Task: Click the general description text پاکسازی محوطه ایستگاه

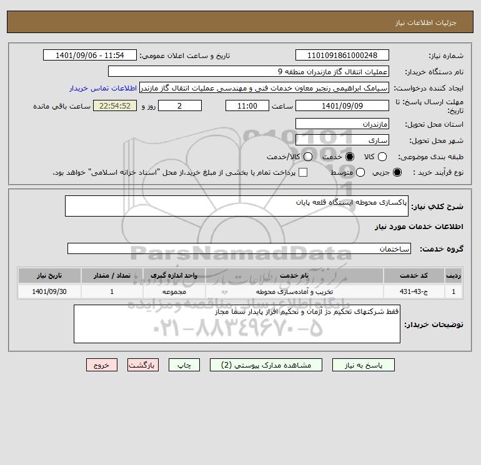Action: [x=351, y=202]
